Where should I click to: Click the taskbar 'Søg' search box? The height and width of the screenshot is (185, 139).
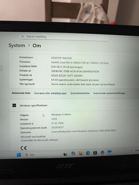click(43, 154)
